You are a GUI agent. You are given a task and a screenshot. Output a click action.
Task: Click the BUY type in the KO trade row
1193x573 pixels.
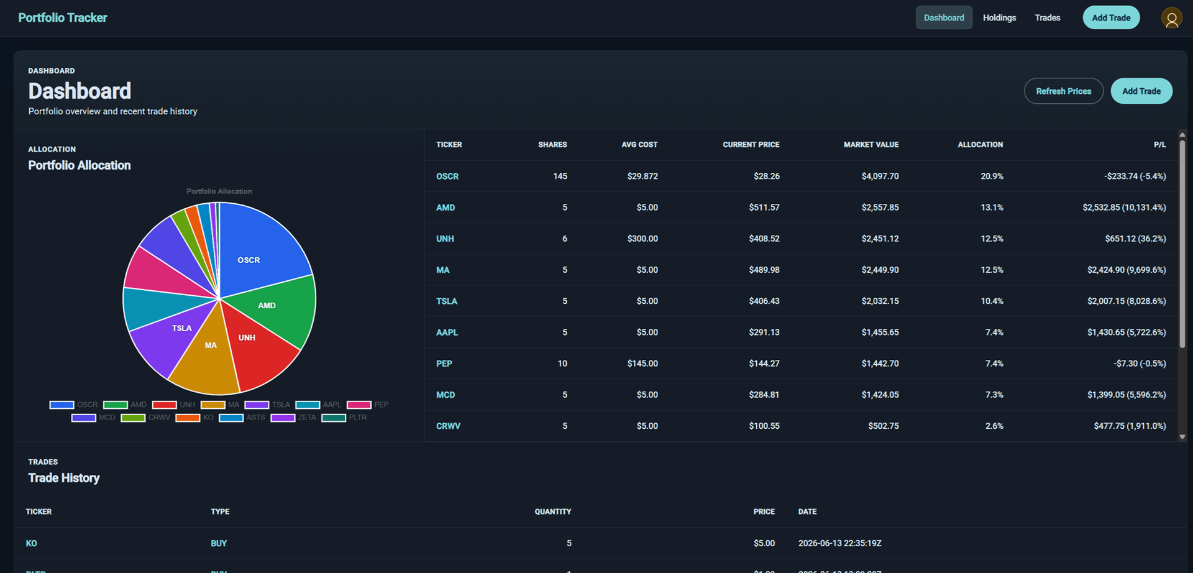(219, 543)
